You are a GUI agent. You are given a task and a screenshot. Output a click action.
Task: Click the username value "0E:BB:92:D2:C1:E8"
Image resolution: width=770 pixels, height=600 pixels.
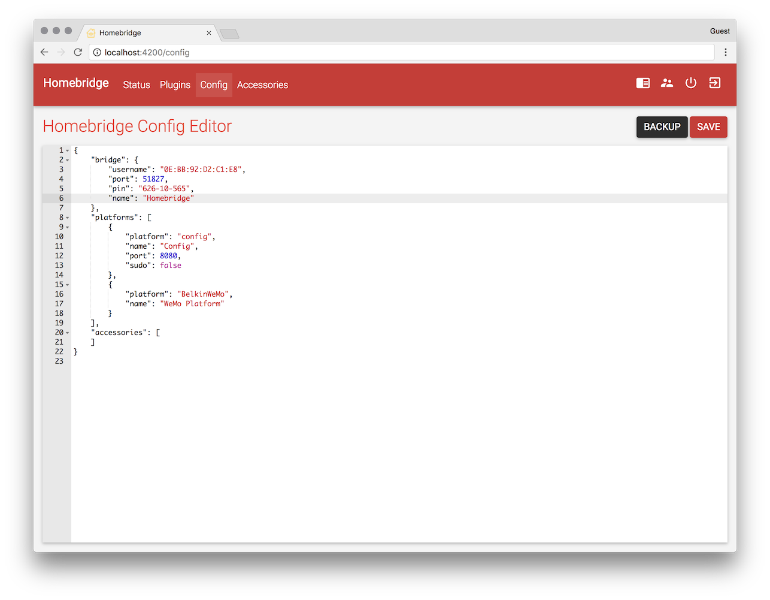tap(201, 170)
